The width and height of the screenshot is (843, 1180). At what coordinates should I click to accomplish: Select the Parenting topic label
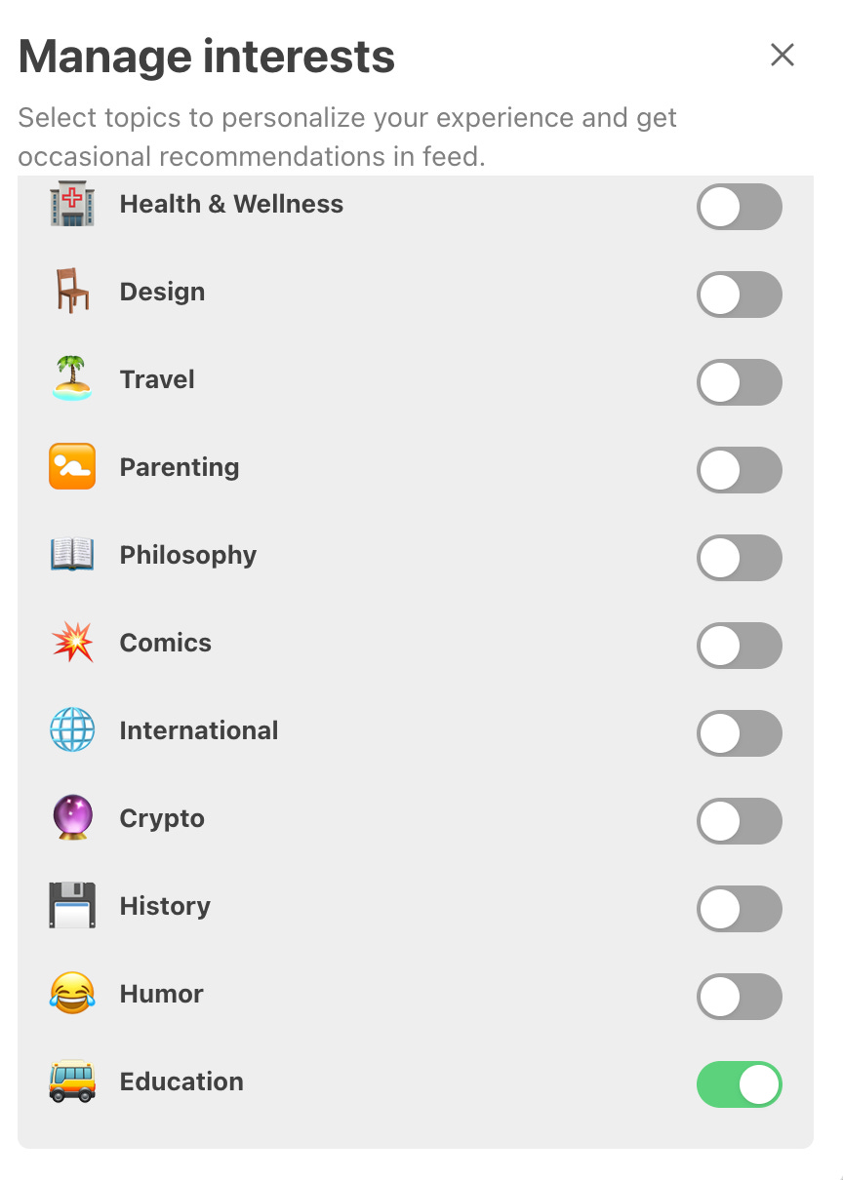point(180,467)
